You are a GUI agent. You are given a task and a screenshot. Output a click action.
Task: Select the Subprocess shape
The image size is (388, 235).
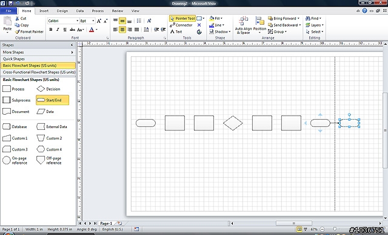point(16,100)
